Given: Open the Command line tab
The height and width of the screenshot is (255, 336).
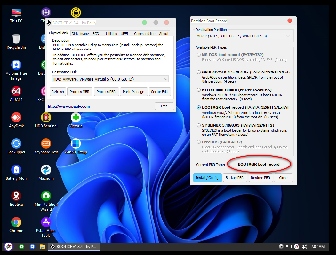Looking at the screenshot, I should [145, 34].
